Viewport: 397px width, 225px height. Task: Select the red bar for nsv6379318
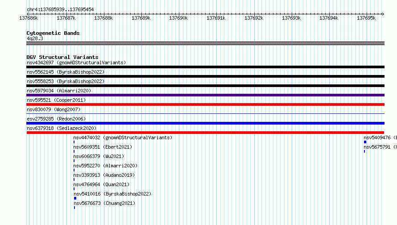(205, 133)
